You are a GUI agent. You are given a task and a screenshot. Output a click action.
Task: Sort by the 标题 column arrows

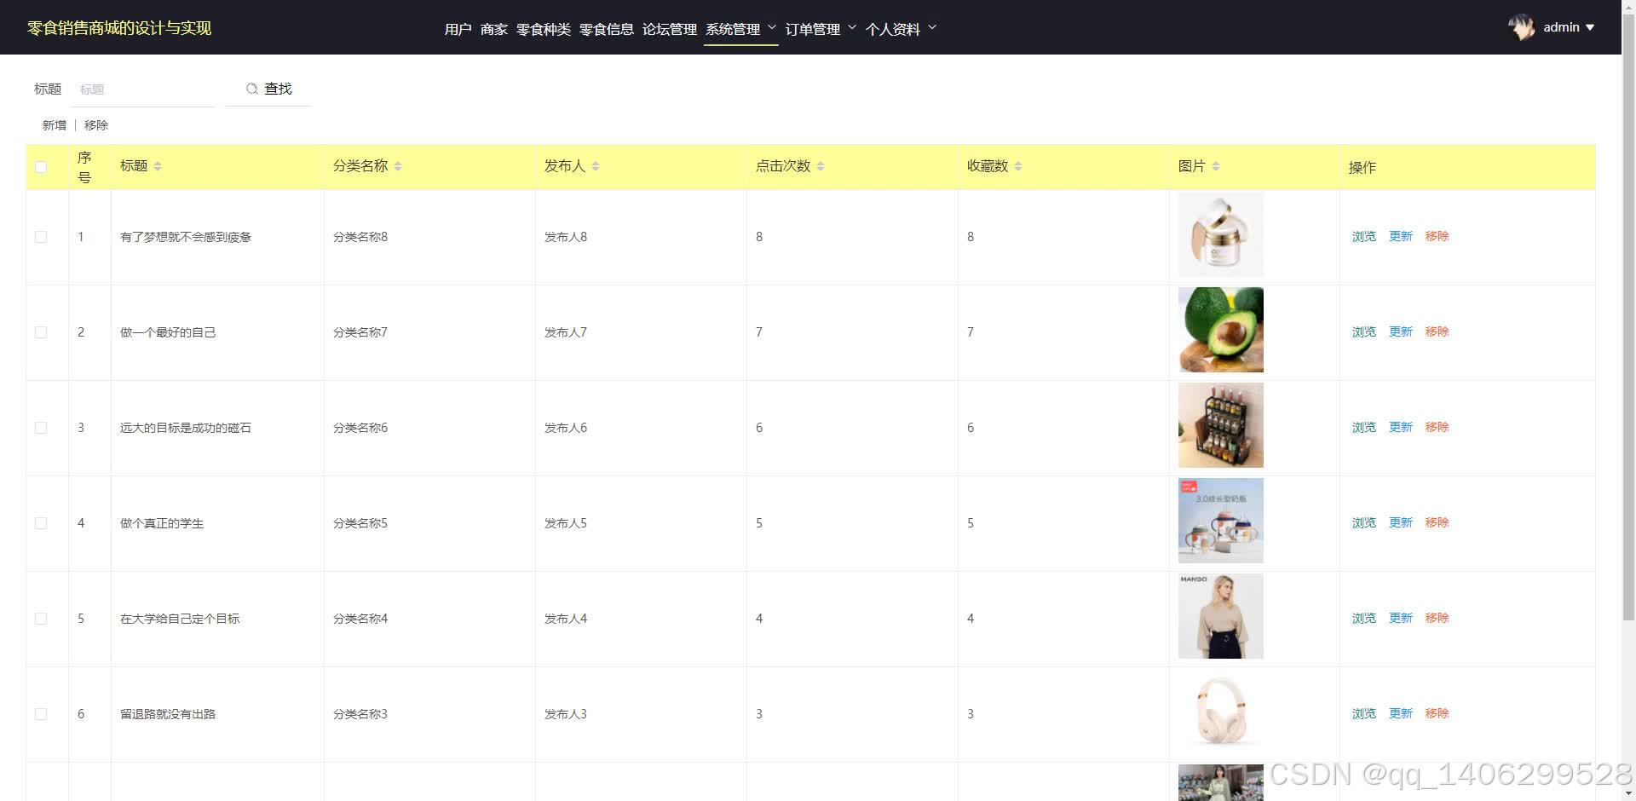158,166
